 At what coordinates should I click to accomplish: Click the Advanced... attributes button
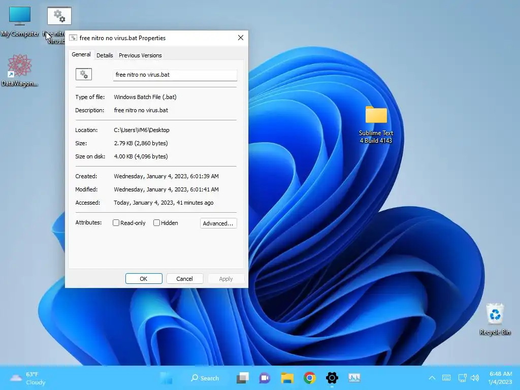218,223
